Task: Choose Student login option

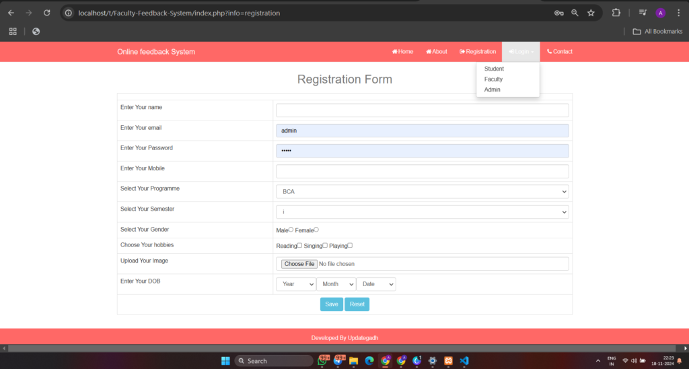Action: 494,69
